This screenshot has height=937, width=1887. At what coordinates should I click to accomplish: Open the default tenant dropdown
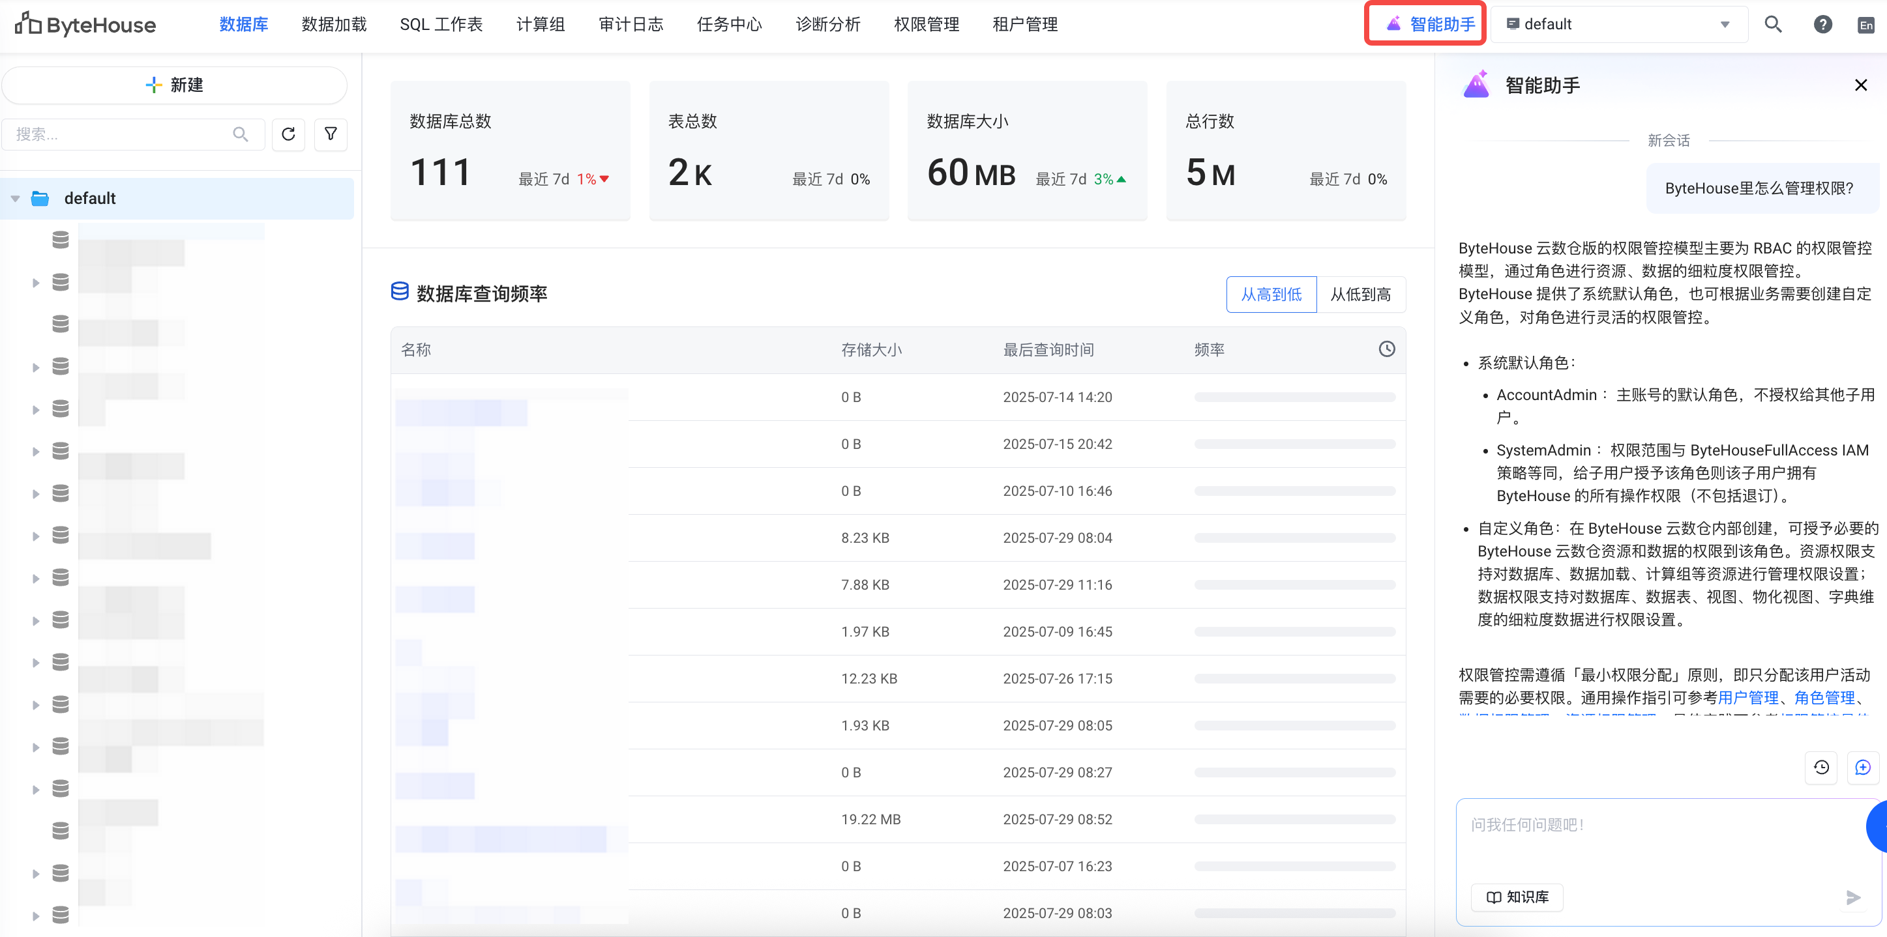point(1619,24)
